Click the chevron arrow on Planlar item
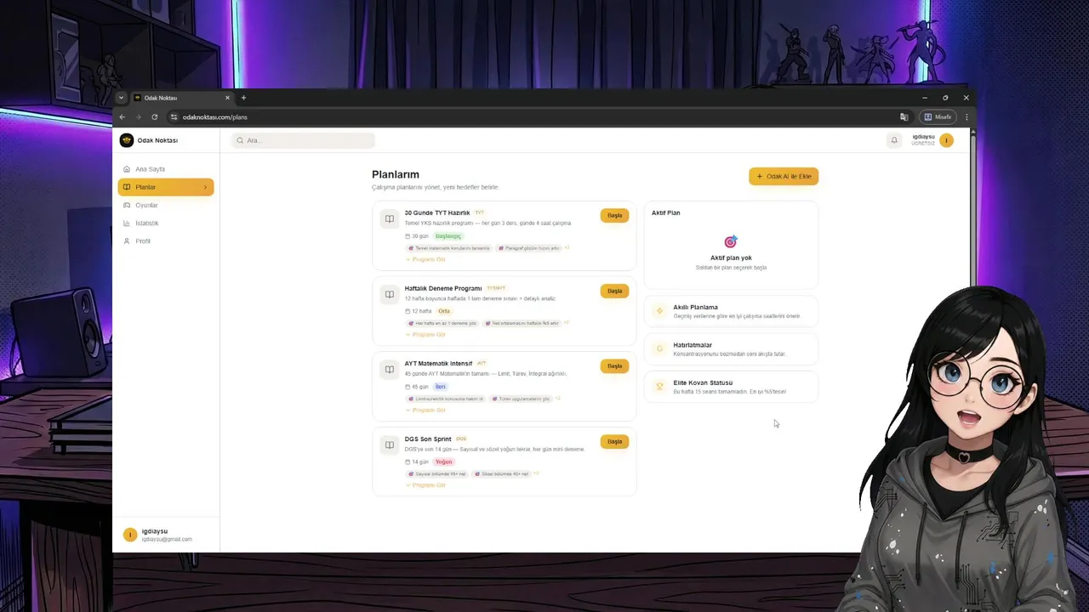The width and height of the screenshot is (1089, 612). (205, 187)
